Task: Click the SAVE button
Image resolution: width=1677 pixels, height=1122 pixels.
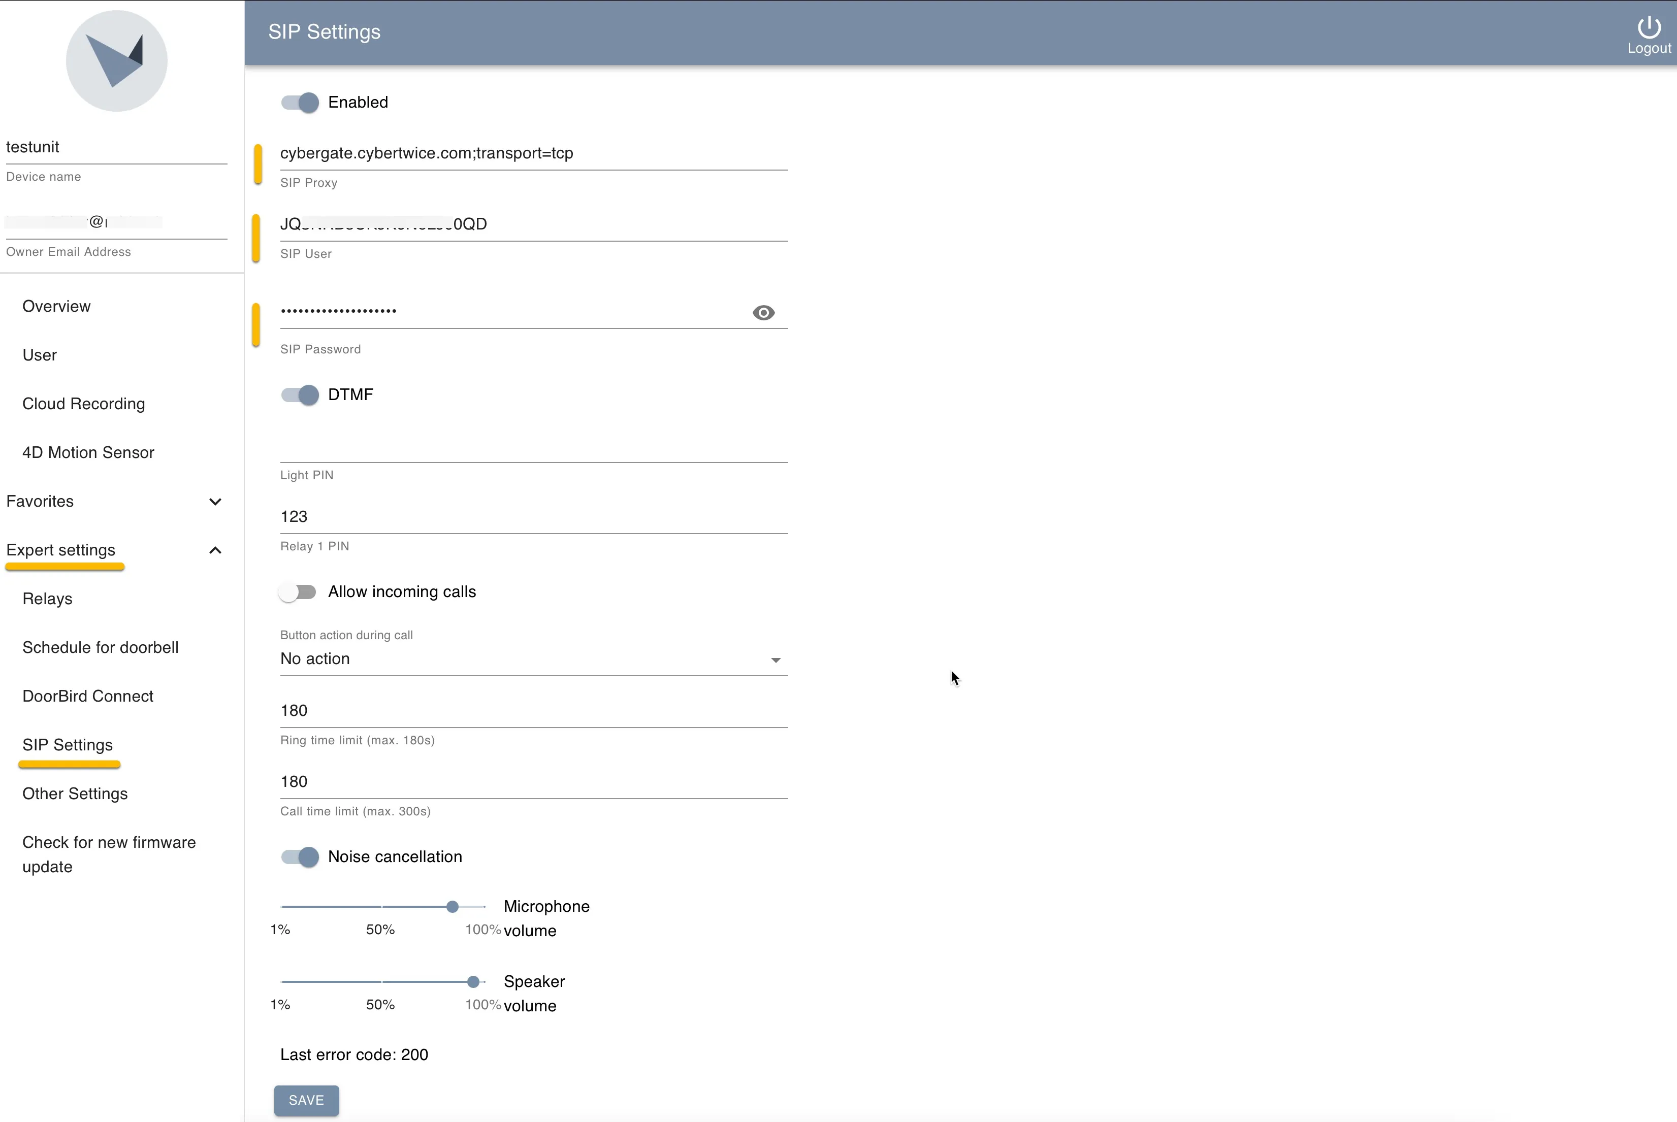Action: (x=306, y=1101)
